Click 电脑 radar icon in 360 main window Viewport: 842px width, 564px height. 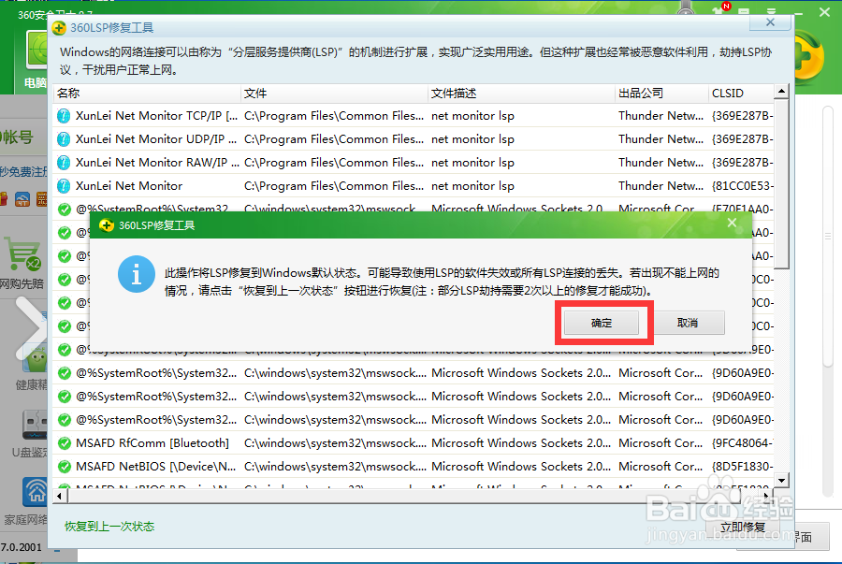(x=38, y=50)
